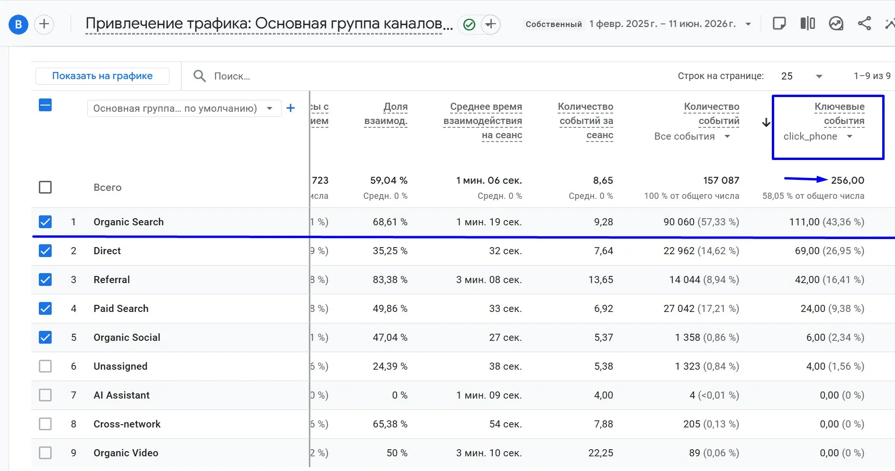Screen dimensions: 895x471
Task: Open the rows-per-page 25 dropdown
Action: [802, 76]
